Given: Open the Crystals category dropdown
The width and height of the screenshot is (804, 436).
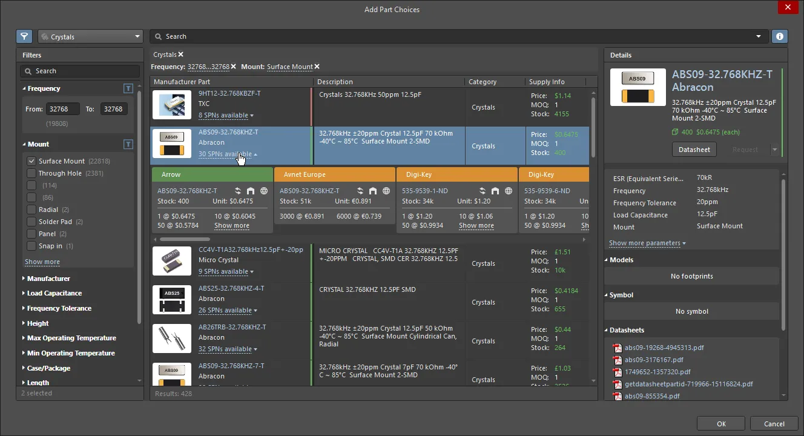Looking at the screenshot, I should [x=90, y=36].
